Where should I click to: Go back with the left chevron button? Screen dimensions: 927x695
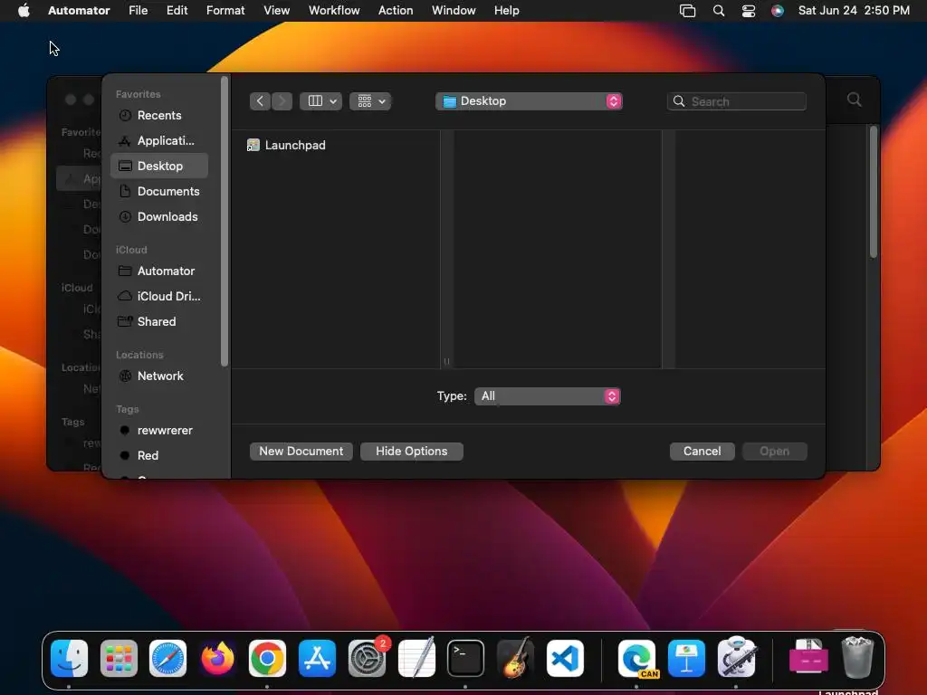coord(260,101)
